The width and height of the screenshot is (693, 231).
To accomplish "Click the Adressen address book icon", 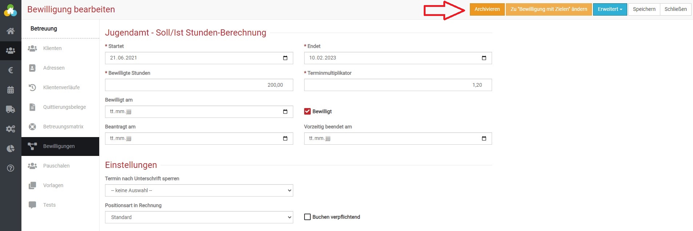I will 32,68.
